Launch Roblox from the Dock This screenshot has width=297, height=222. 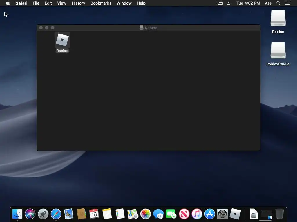coord(235,214)
